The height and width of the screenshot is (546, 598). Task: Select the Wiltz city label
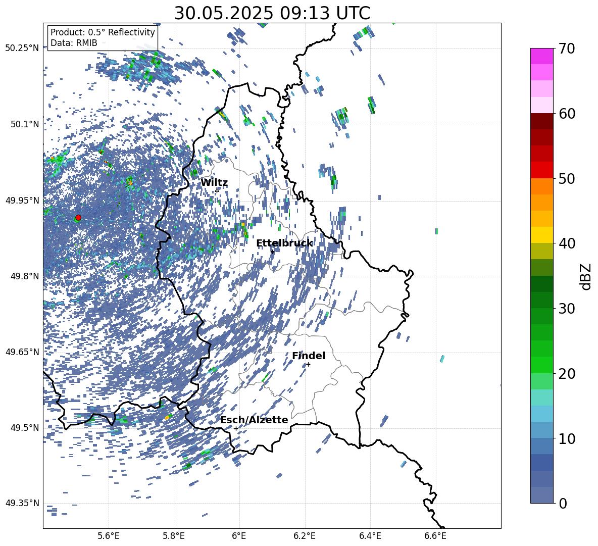pos(214,183)
